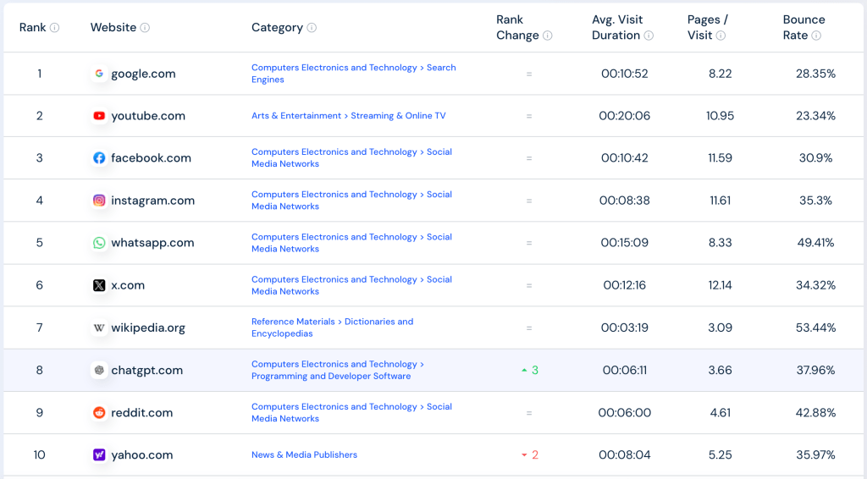Click the ChatGPT logo icon
867x479 pixels.
point(99,370)
